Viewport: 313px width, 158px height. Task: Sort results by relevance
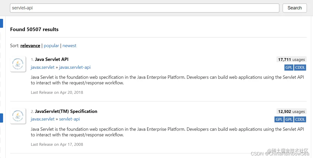coord(30,46)
